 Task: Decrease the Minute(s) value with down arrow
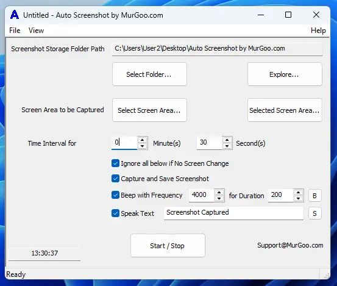click(x=142, y=146)
